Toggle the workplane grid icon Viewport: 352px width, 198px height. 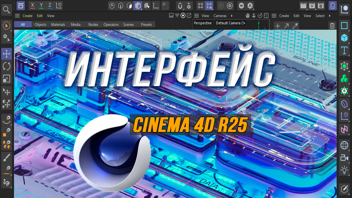[x=200, y=5]
